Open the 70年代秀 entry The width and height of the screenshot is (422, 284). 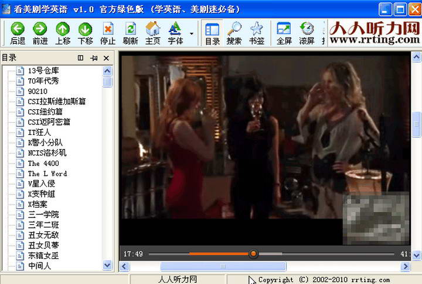tap(43, 81)
